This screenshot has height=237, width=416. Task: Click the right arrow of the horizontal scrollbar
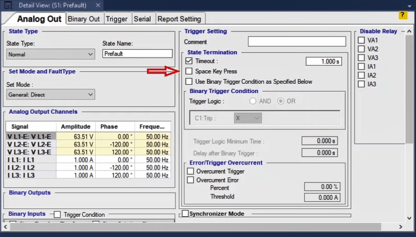coord(401,227)
